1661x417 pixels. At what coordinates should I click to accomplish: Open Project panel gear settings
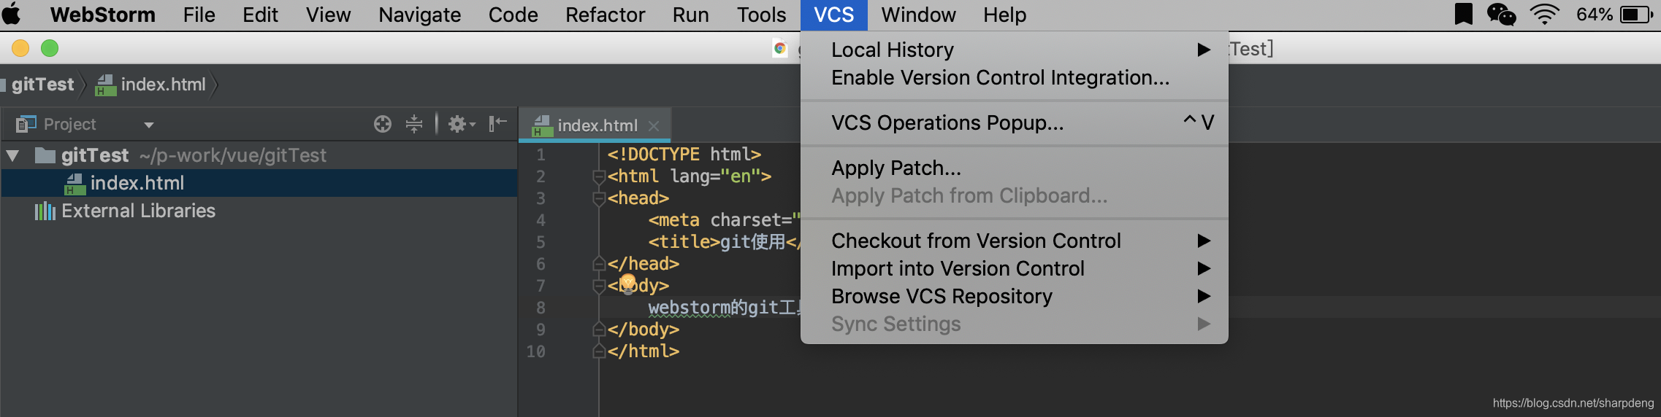tap(461, 124)
